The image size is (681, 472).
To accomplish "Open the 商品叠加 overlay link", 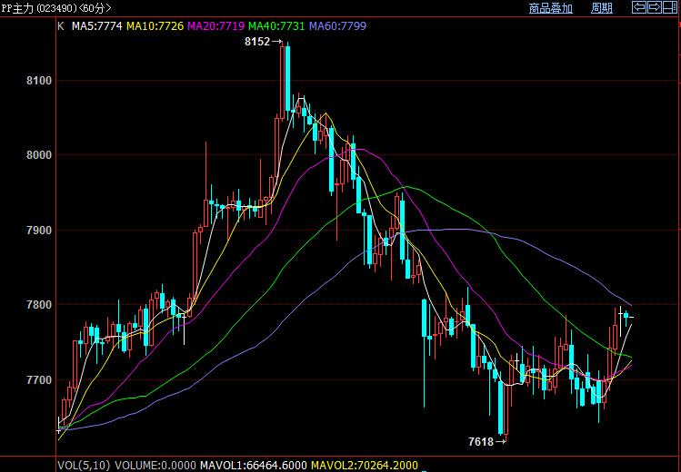I will coord(551,8).
